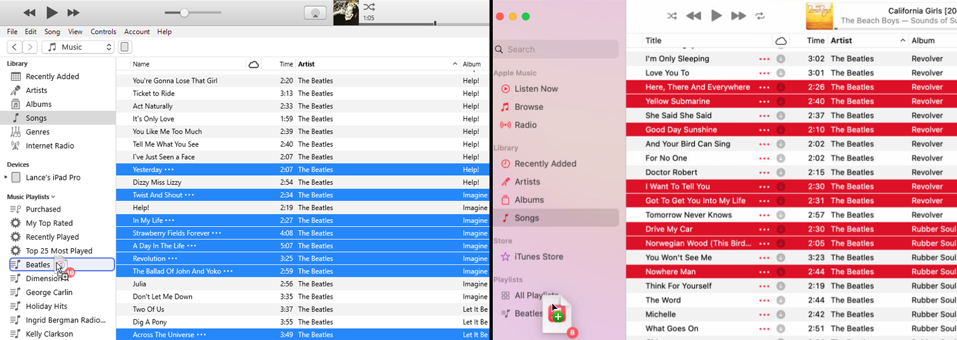The image size is (957, 340).
Task: Open the Edit menu in iTunes
Action: click(x=30, y=32)
